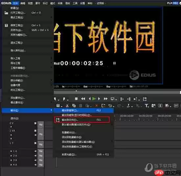Expand the 4 A audio track
Viewport: 181px width, 176px height.
click(11, 165)
